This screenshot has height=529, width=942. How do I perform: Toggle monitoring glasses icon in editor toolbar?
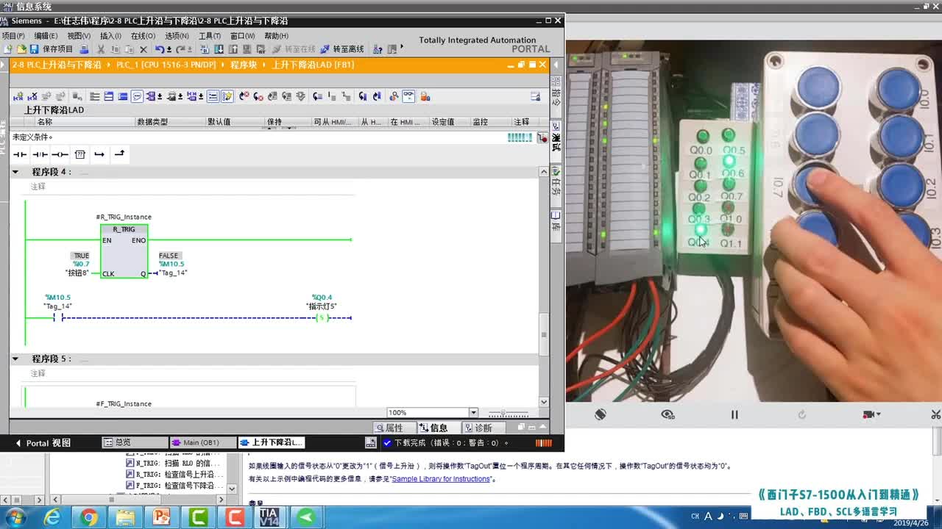408,96
